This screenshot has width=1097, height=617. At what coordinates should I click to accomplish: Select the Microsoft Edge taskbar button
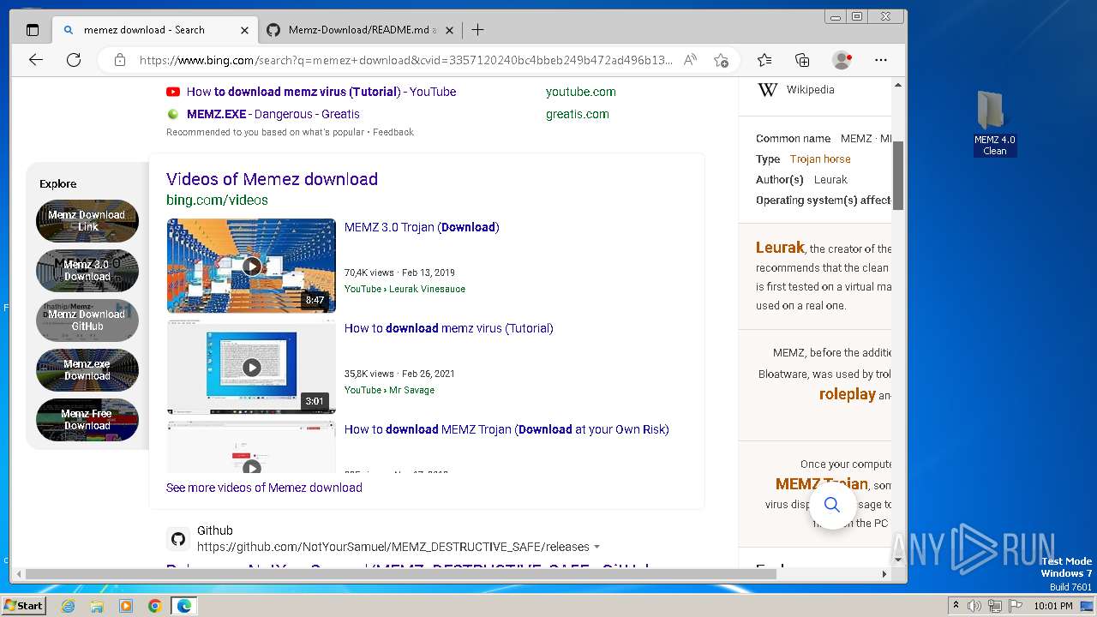point(183,606)
